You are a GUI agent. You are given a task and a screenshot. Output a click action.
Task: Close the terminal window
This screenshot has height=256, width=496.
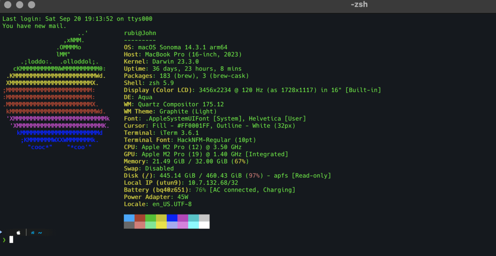point(7,5)
